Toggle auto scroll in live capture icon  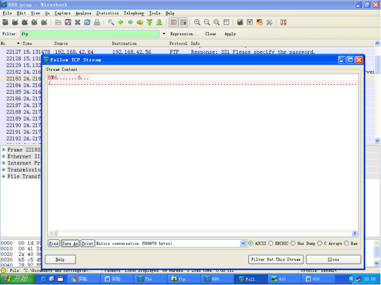[x=183, y=22]
